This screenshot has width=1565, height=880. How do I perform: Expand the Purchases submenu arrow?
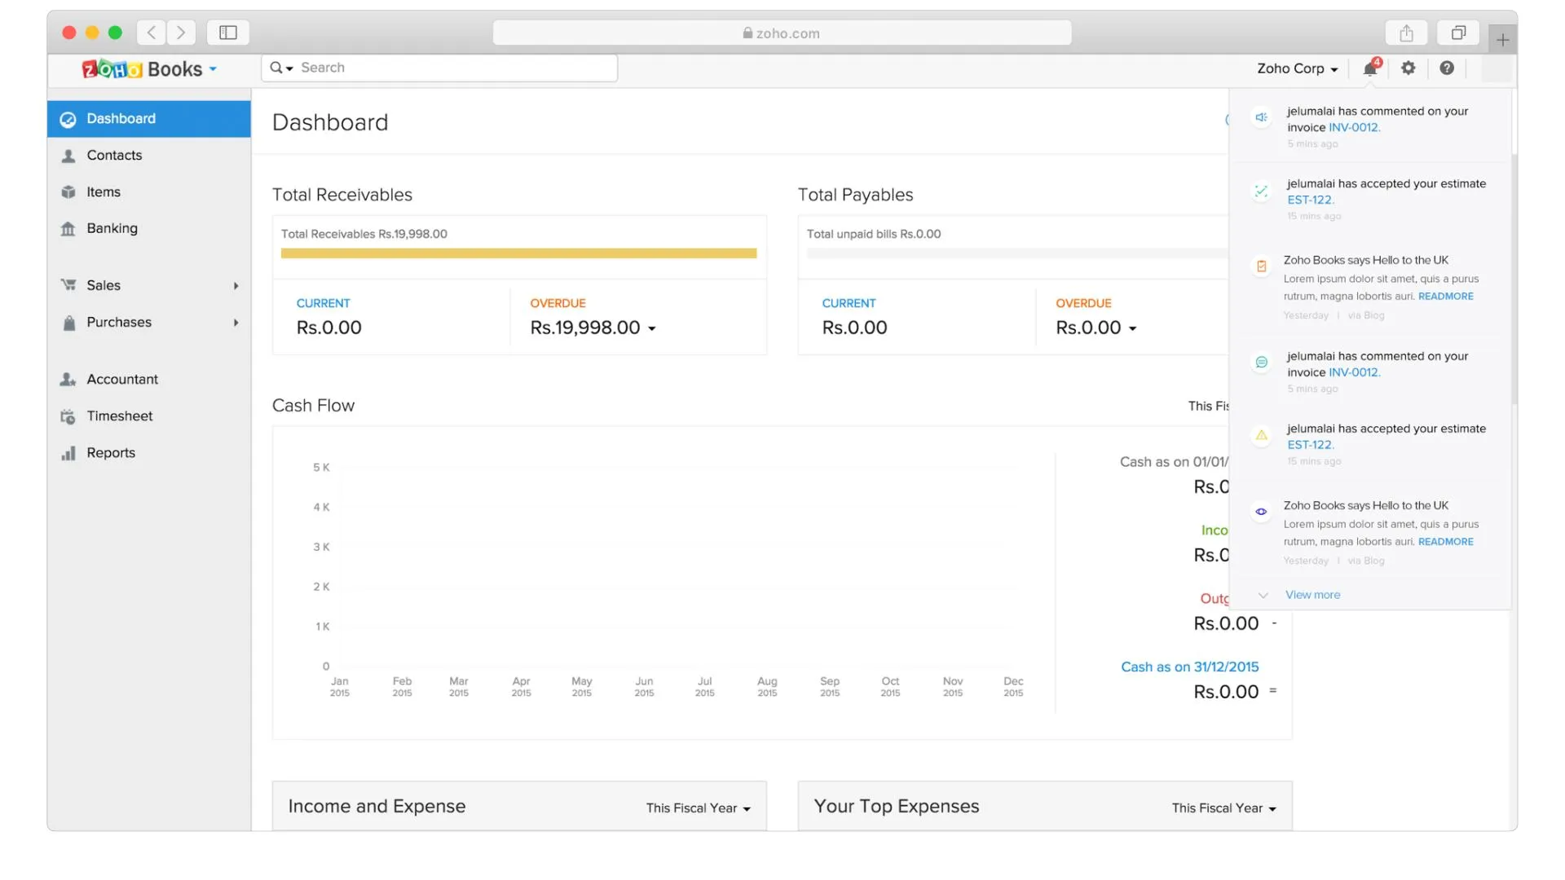click(x=236, y=323)
